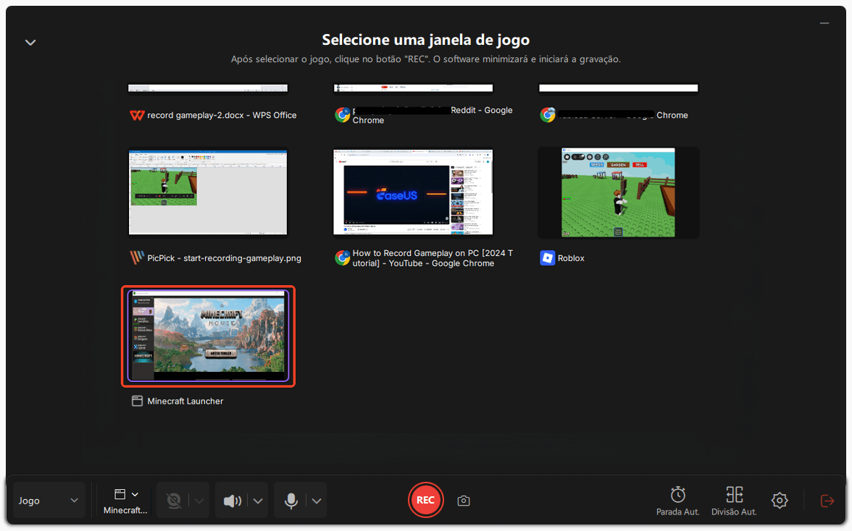The height and width of the screenshot is (531, 852).
Task: Select the Reddit Chrome window thumbnail
Action: click(413, 88)
